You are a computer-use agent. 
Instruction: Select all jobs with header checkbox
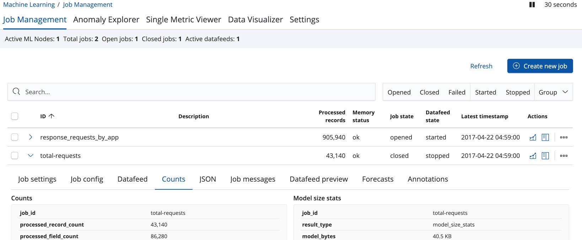click(15, 116)
